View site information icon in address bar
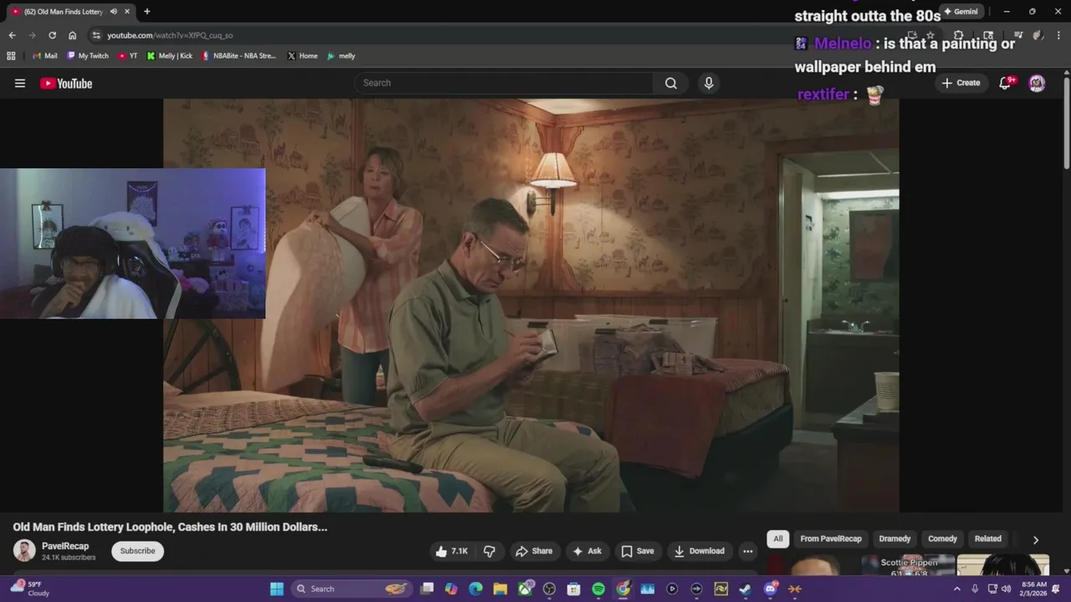This screenshot has height=602, width=1071. 96,35
